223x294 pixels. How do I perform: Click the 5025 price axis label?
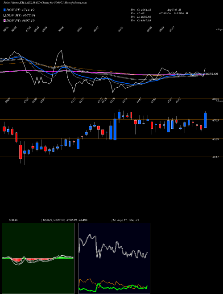click(x=215, y=99)
